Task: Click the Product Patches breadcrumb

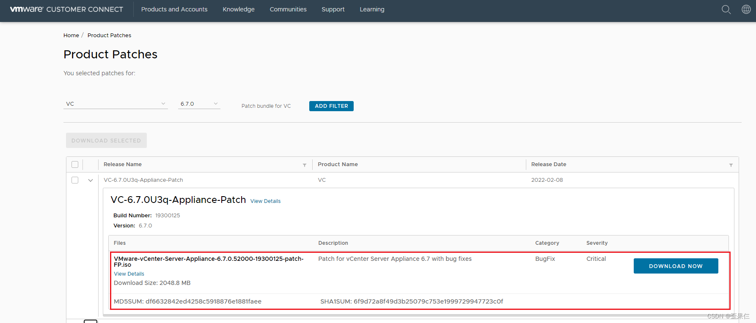Action: (x=109, y=36)
